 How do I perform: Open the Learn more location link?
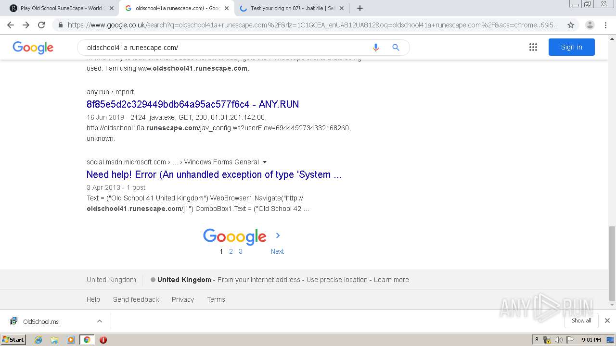[x=391, y=280]
